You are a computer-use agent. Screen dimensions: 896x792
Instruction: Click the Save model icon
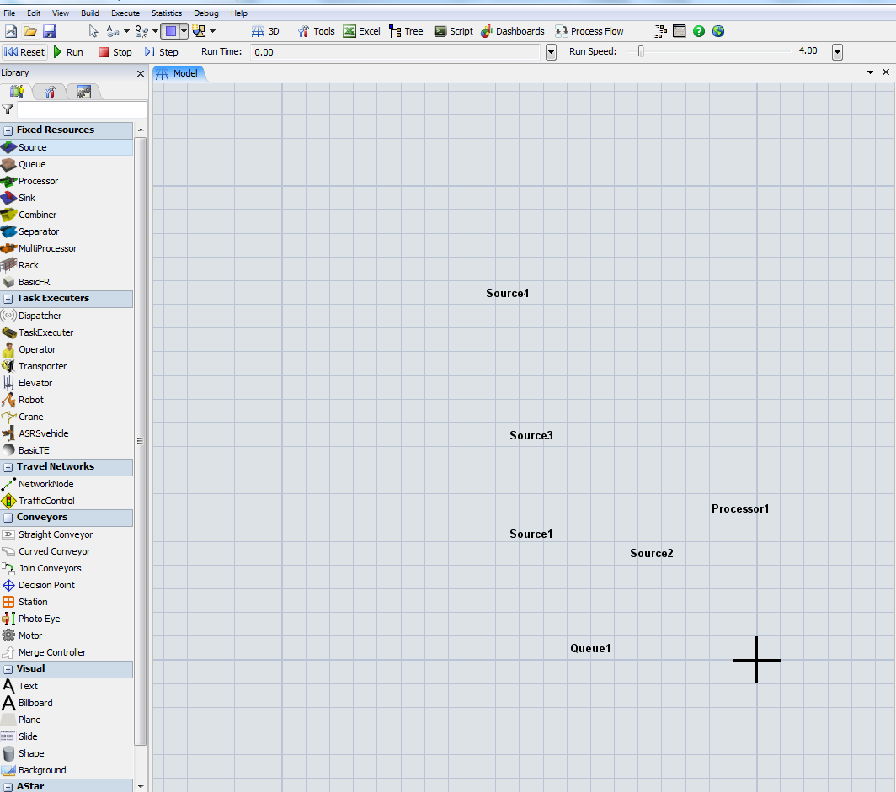[50, 31]
